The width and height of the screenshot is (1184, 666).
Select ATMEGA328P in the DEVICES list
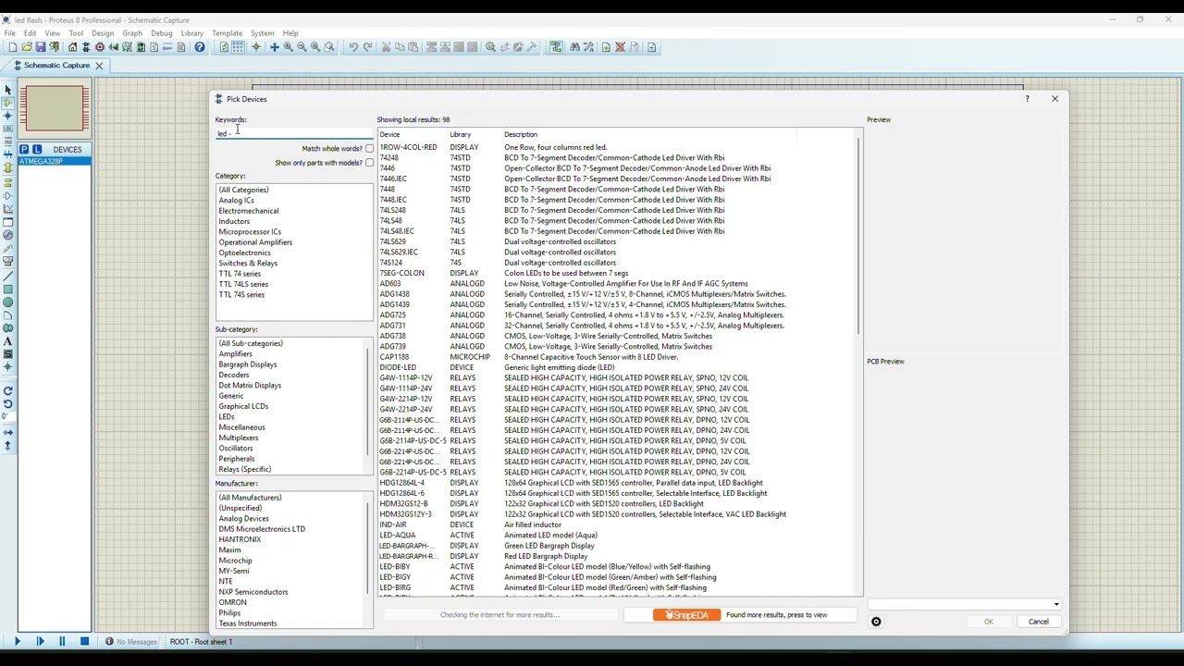(55, 161)
